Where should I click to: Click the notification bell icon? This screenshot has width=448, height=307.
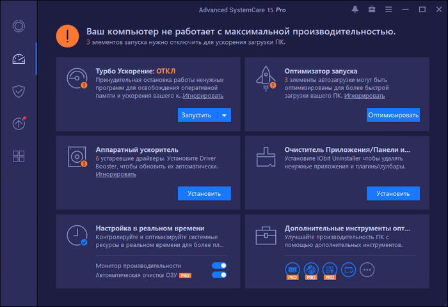tap(355, 10)
